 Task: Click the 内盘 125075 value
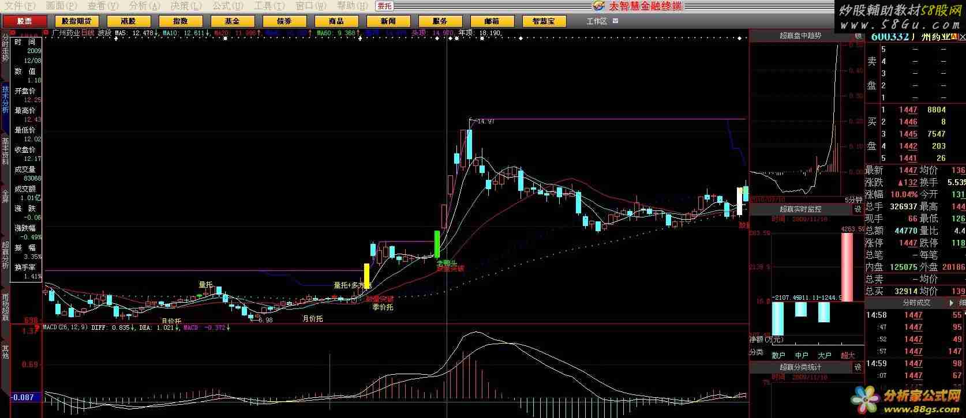click(x=903, y=267)
